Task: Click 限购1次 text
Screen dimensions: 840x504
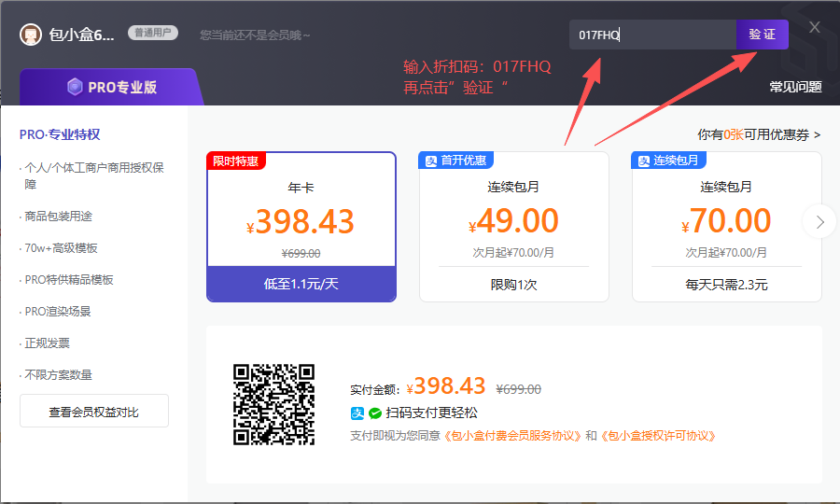Action: tap(513, 285)
